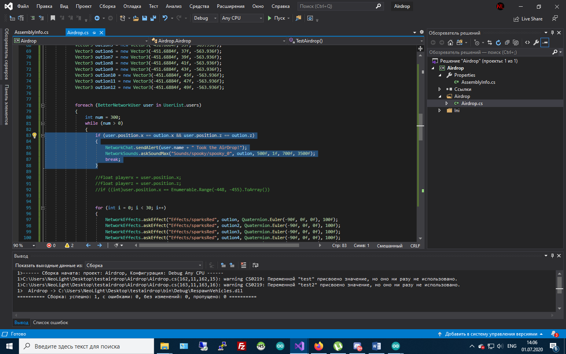The image size is (566, 354).
Task: Click the Pending Changes Filter clock icon
Action: [x=477, y=42]
